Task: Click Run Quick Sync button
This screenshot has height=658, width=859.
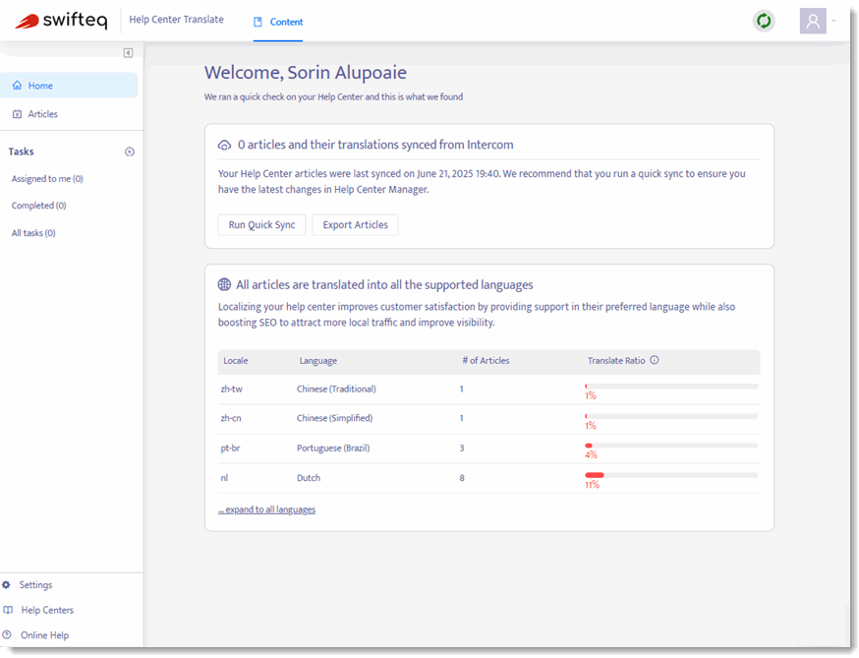Action: coord(261,225)
